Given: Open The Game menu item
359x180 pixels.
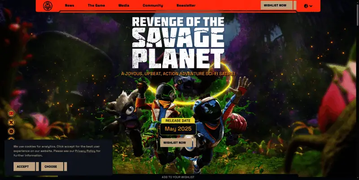Looking at the screenshot, I should [x=96, y=5].
